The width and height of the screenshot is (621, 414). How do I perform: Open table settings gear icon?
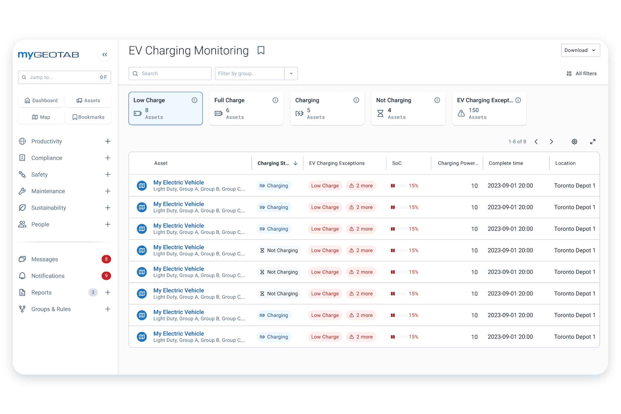coord(574,142)
